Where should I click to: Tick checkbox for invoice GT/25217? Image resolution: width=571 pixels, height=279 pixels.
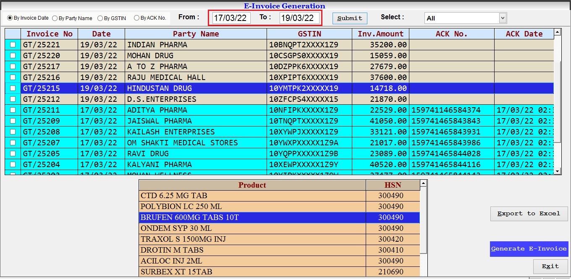click(13, 66)
